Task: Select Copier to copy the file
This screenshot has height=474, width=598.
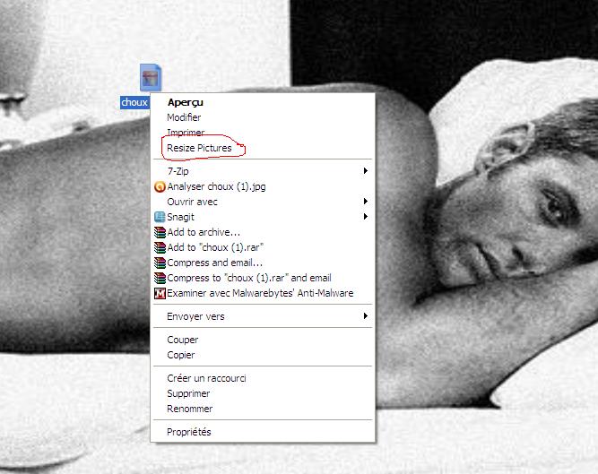Action: [x=181, y=355]
